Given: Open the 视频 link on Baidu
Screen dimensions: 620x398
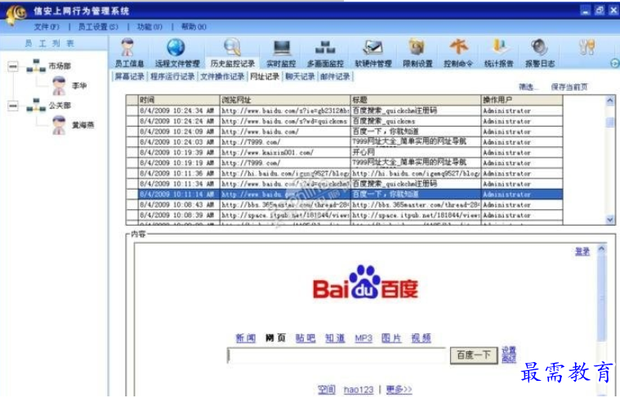Looking at the screenshot, I should tap(422, 338).
